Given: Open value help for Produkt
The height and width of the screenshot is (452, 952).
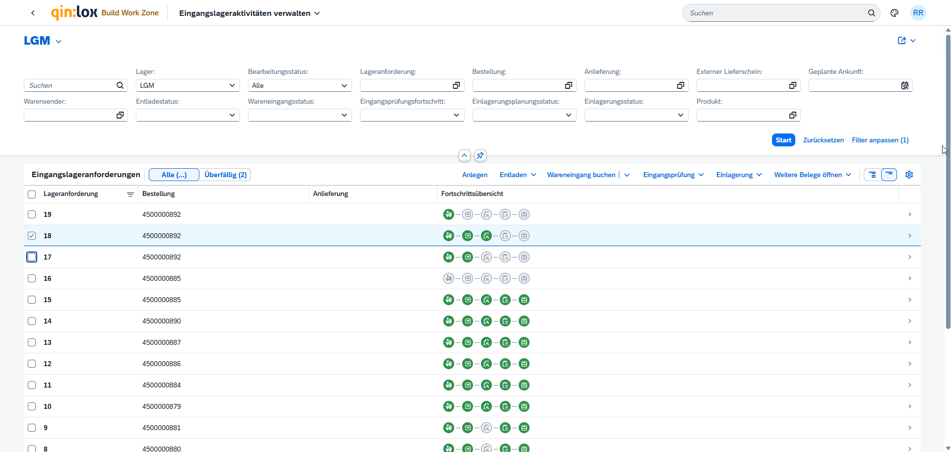Looking at the screenshot, I should (792, 115).
